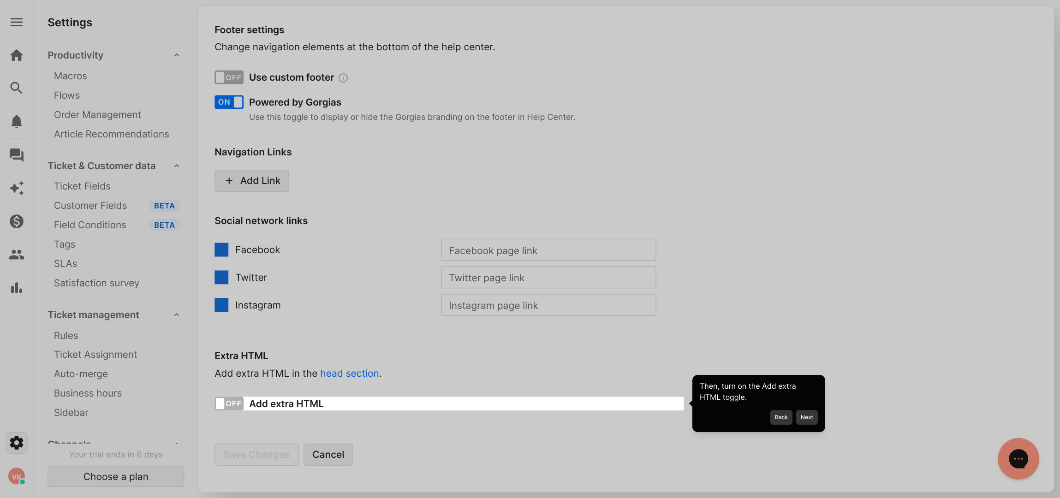This screenshot has width=1060, height=498.
Task: Click the Add Link button
Action: click(x=252, y=181)
